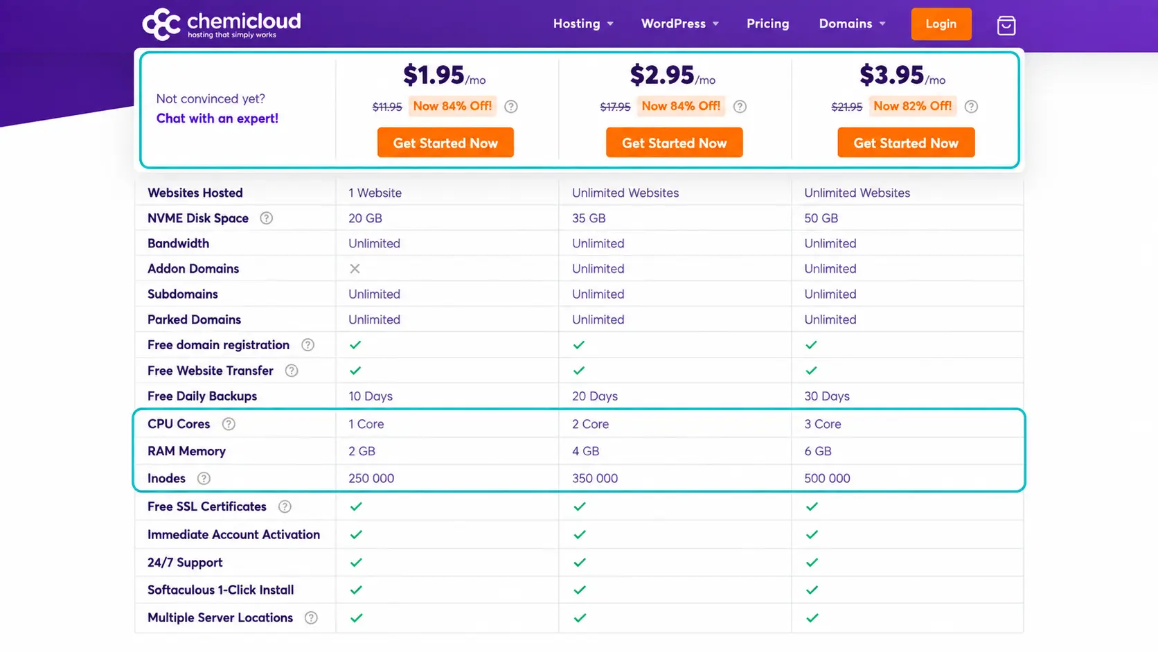Click Softaculous checkmark in $1.95 column
The width and height of the screenshot is (1158, 652).
coord(356,590)
